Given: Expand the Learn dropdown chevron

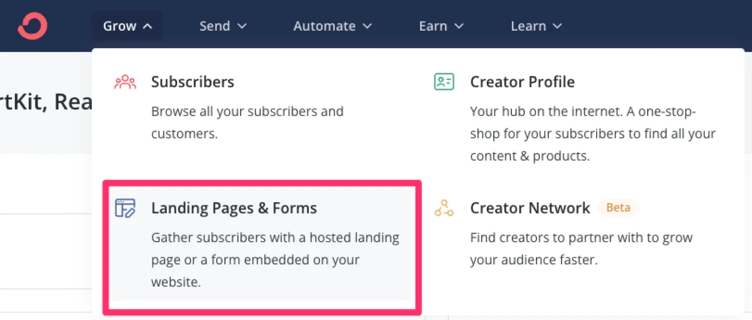Looking at the screenshot, I should click(557, 26).
